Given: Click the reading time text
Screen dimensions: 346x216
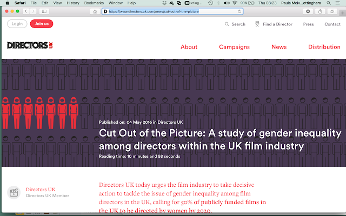Looking at the screenshot, I should point(139,156).
